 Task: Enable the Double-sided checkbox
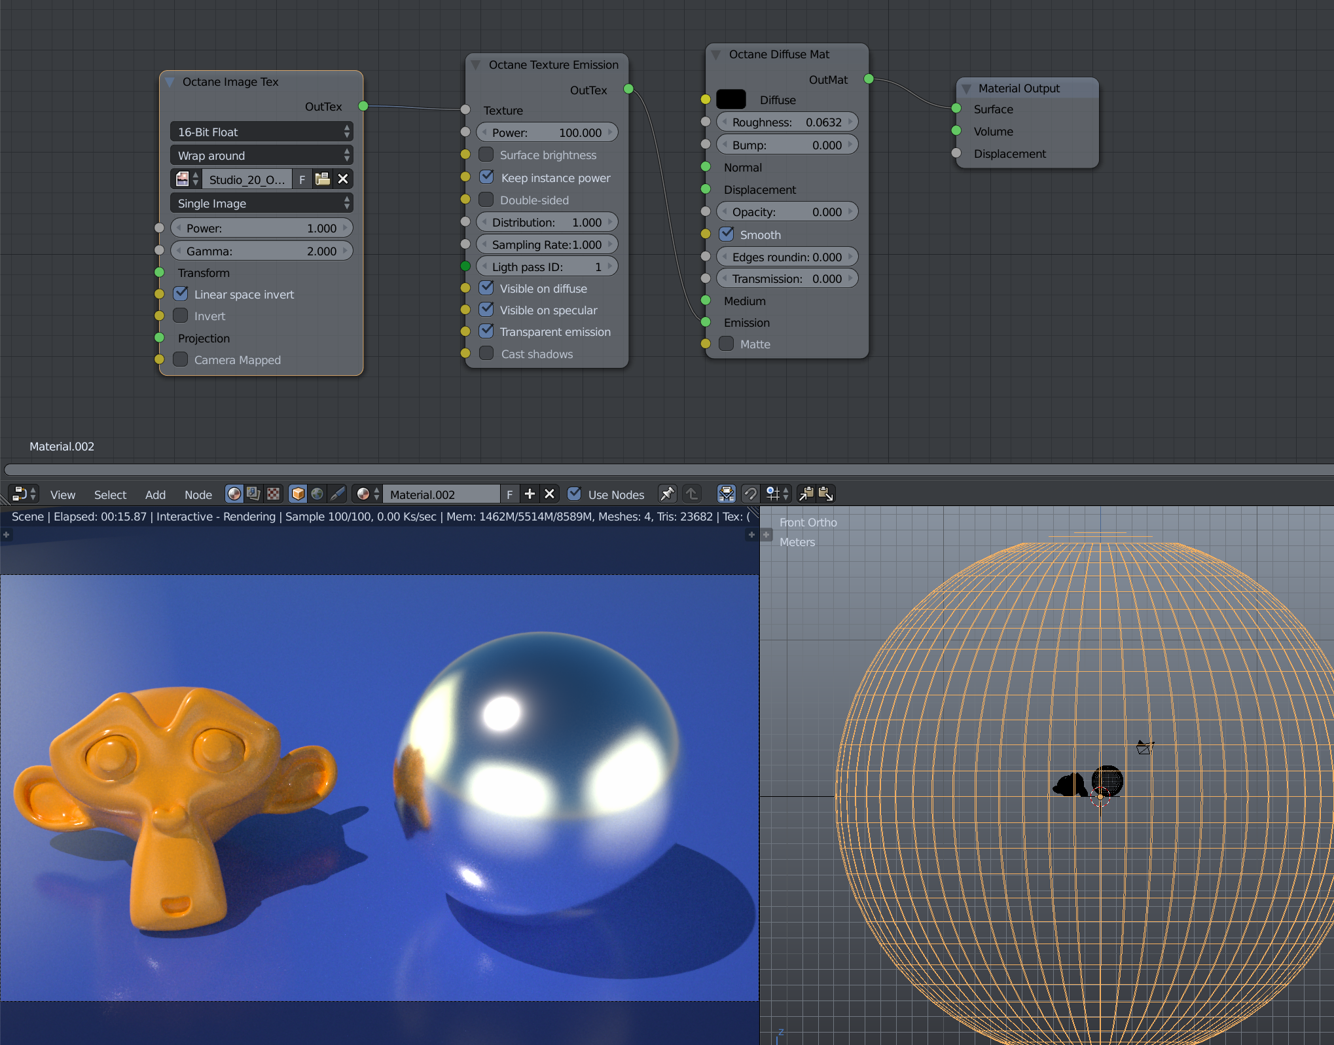tap(486, 200)
